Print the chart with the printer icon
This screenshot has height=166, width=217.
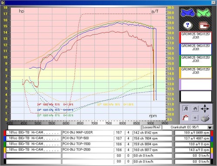(205, 118)
